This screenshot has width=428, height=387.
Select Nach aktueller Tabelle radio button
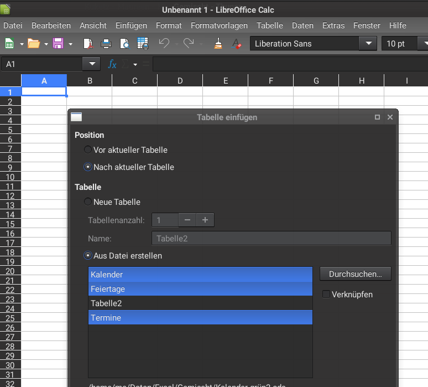87,167
